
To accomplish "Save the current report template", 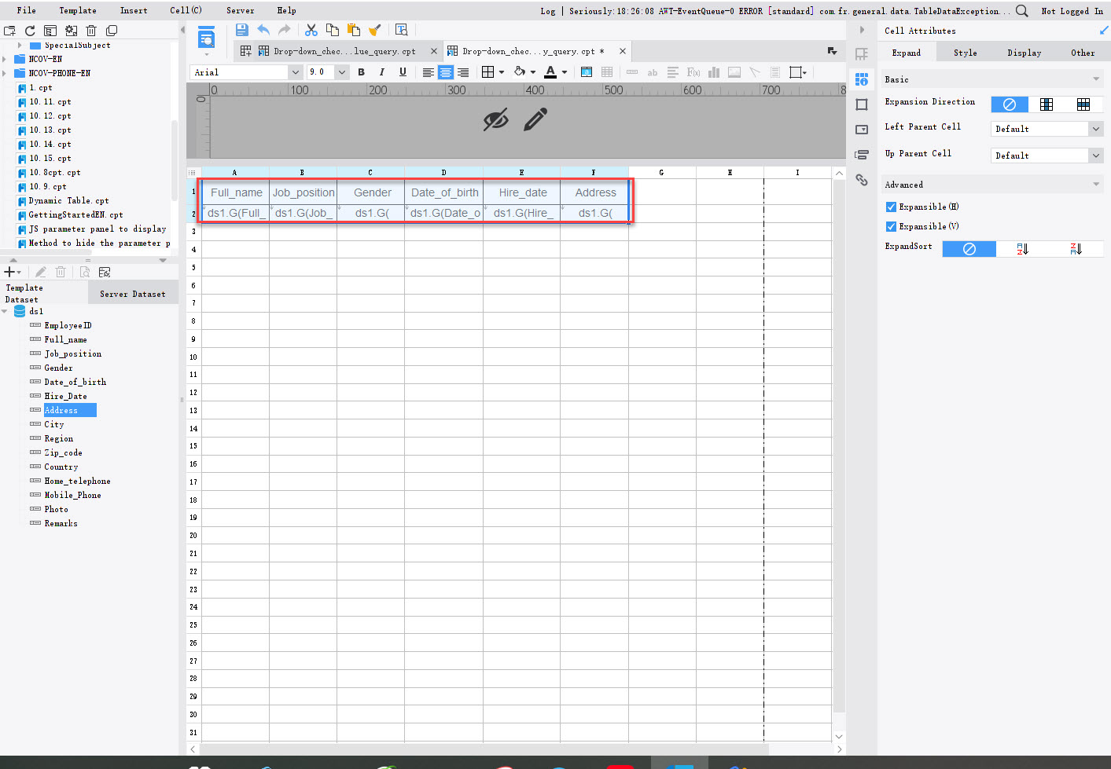I will [x=241, y=29].
